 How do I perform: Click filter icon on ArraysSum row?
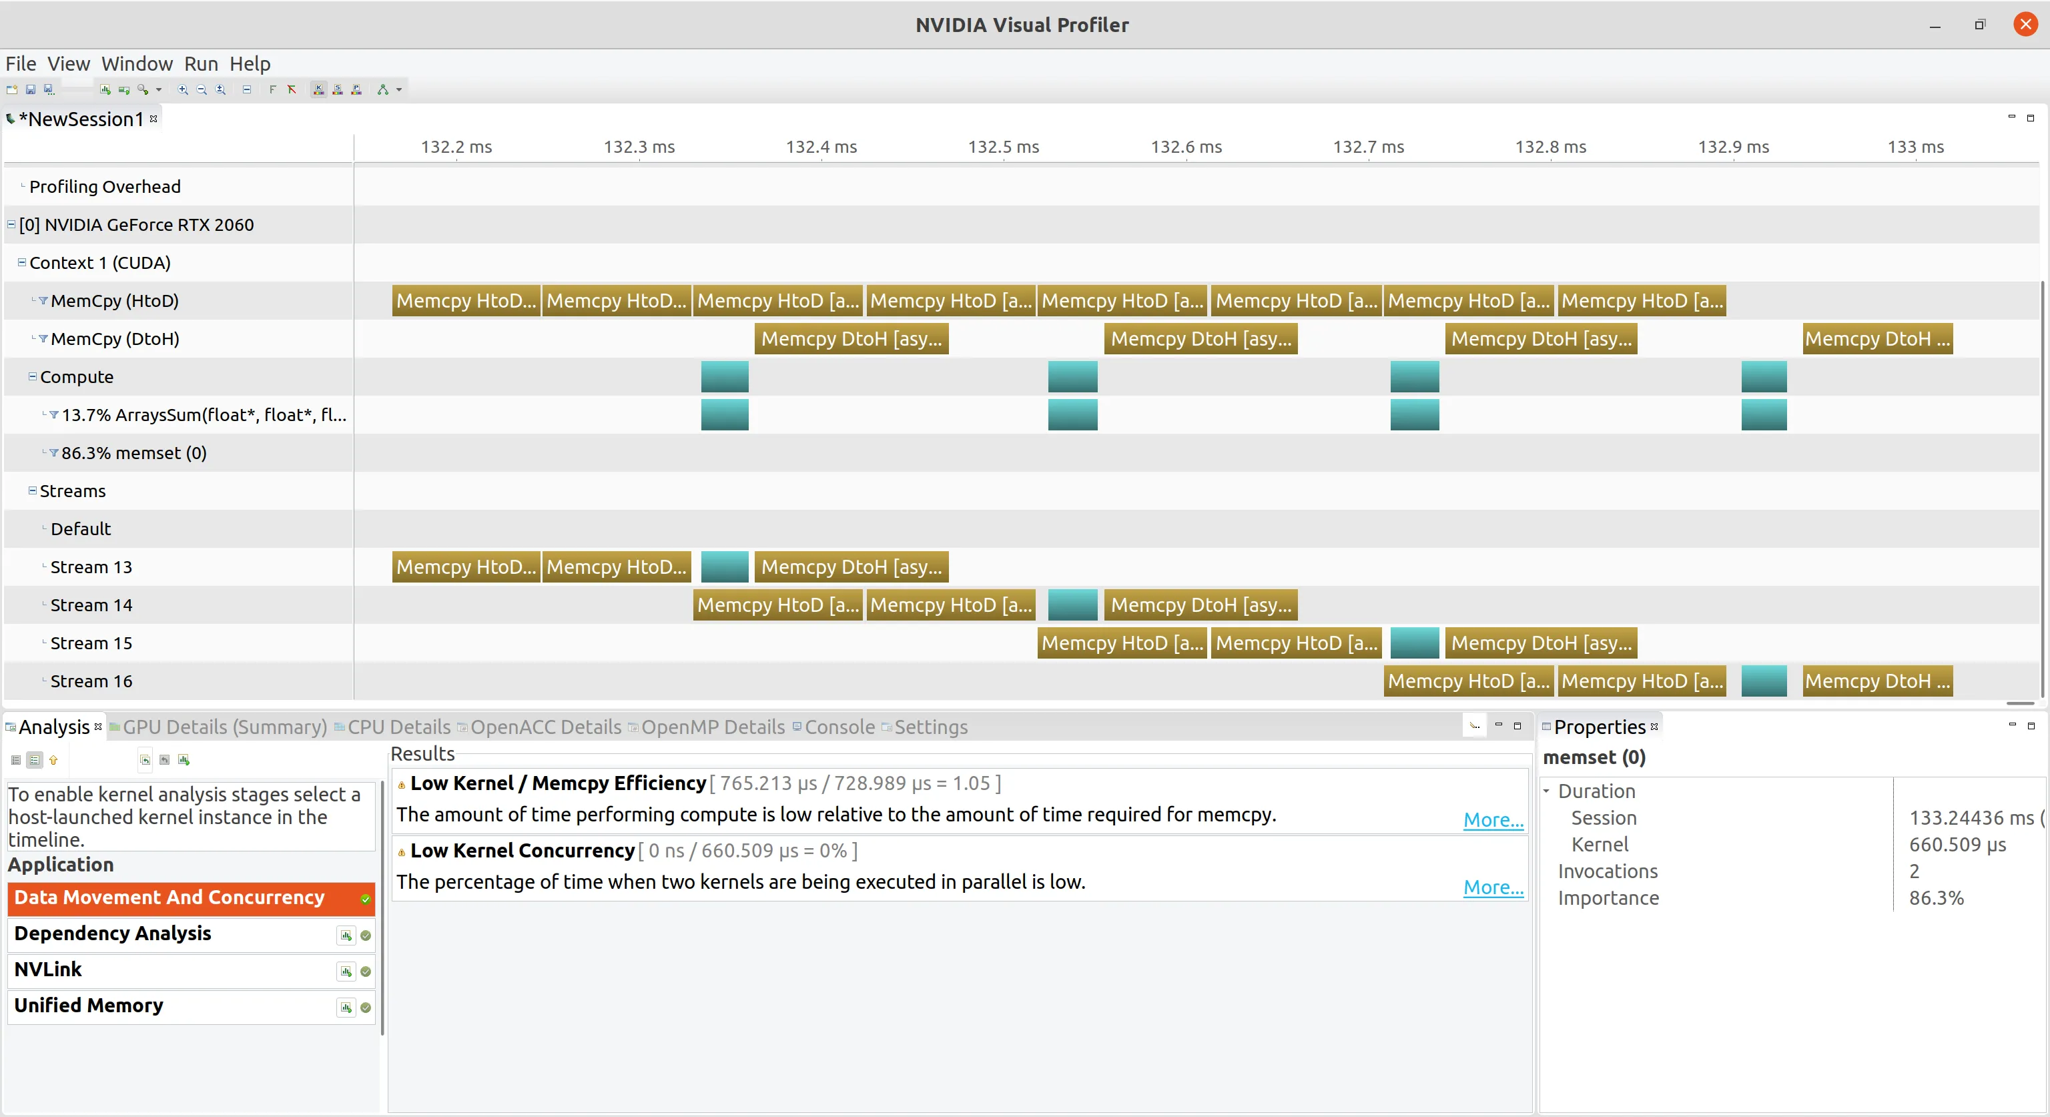click(54, 414)
